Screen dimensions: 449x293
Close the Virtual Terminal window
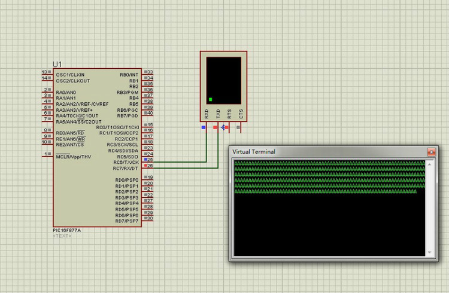(431, 152)
